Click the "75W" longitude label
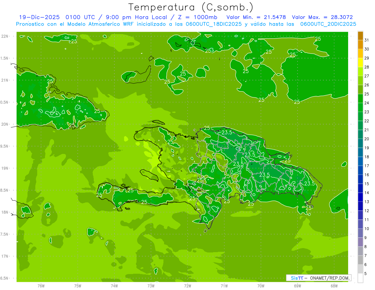This screenshot has height=290, width=375. (78, 286)
